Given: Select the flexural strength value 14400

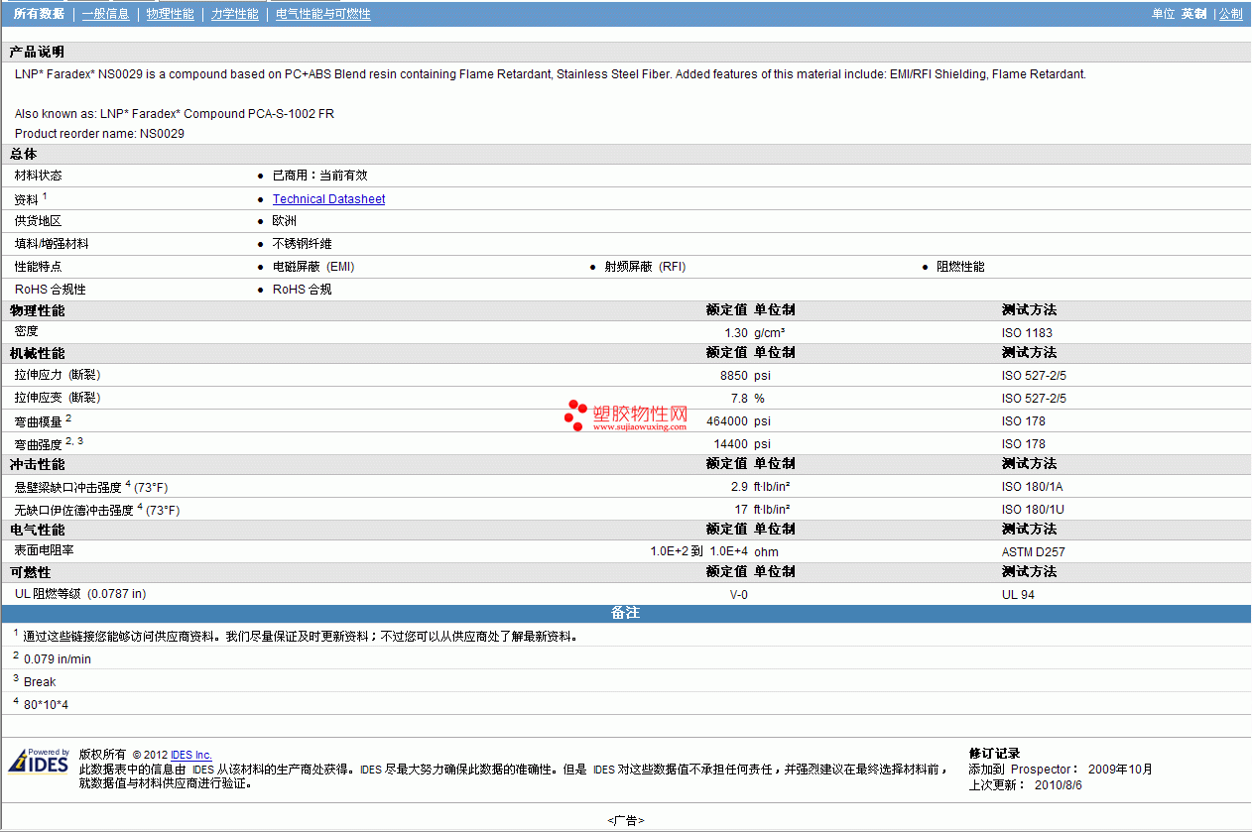Looking at the screenshot, I should pyautogui.click(x=731, y=444).
